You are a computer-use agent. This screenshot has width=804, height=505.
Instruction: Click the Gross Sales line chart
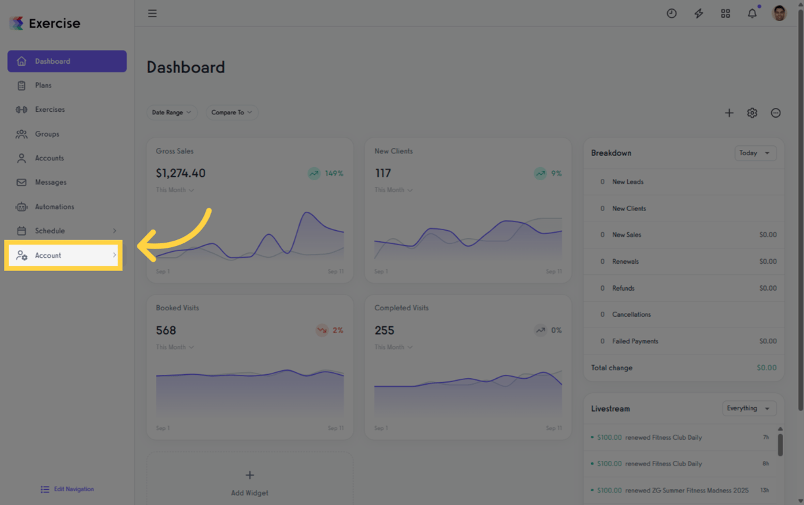coord(250,235)
